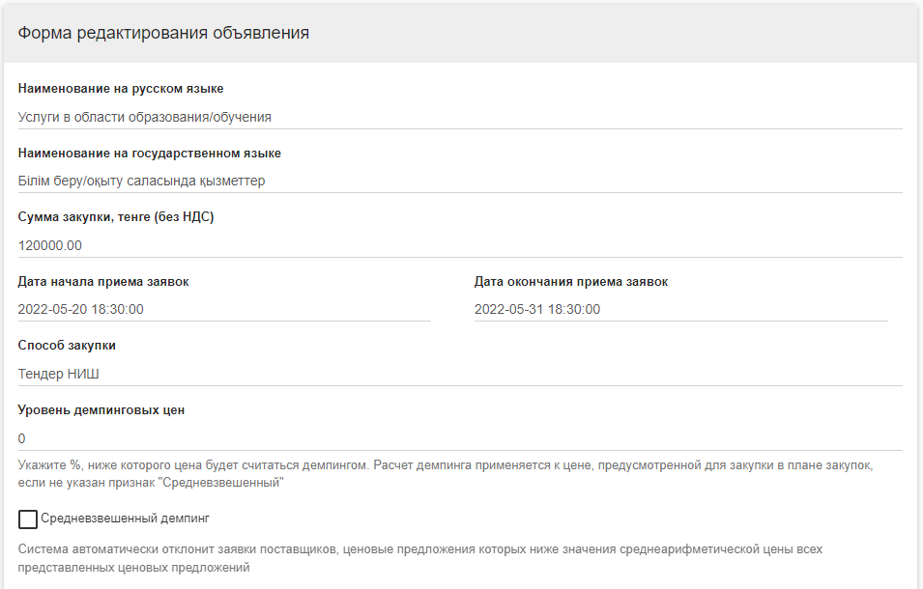
Task: Click the label Наименование на русском языке
Action: tap(121, 89)
